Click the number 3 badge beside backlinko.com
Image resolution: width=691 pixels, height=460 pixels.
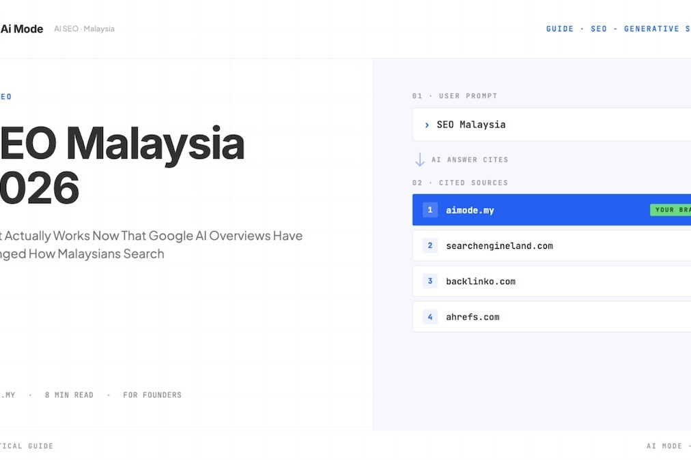click(x=429, y=281)
